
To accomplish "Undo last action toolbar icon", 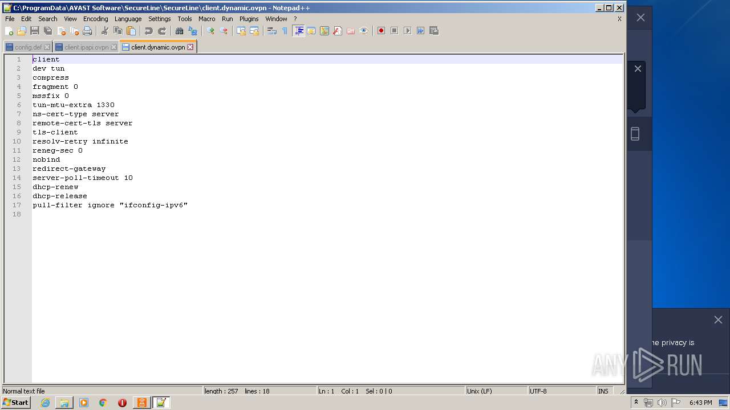I will click(149, 31).
